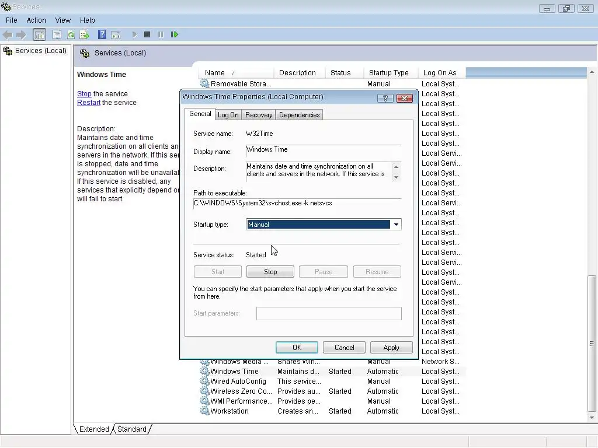Switch to the Extended view tab
Viewport: 598px width, 448px height.
(94, 429)
